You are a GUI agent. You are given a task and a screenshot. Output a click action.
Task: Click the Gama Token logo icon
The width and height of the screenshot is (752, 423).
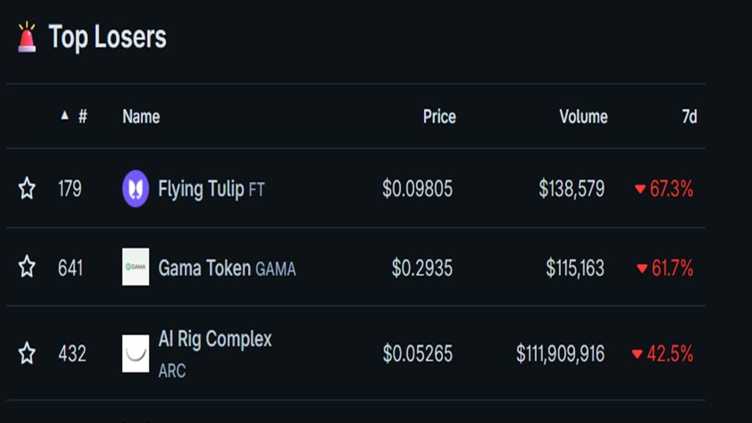[136, 267]
